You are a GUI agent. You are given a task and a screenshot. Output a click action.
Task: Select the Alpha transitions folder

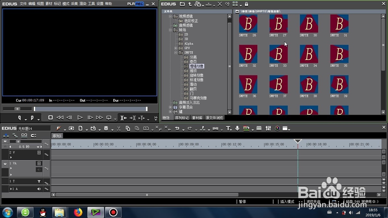point(189,43)
